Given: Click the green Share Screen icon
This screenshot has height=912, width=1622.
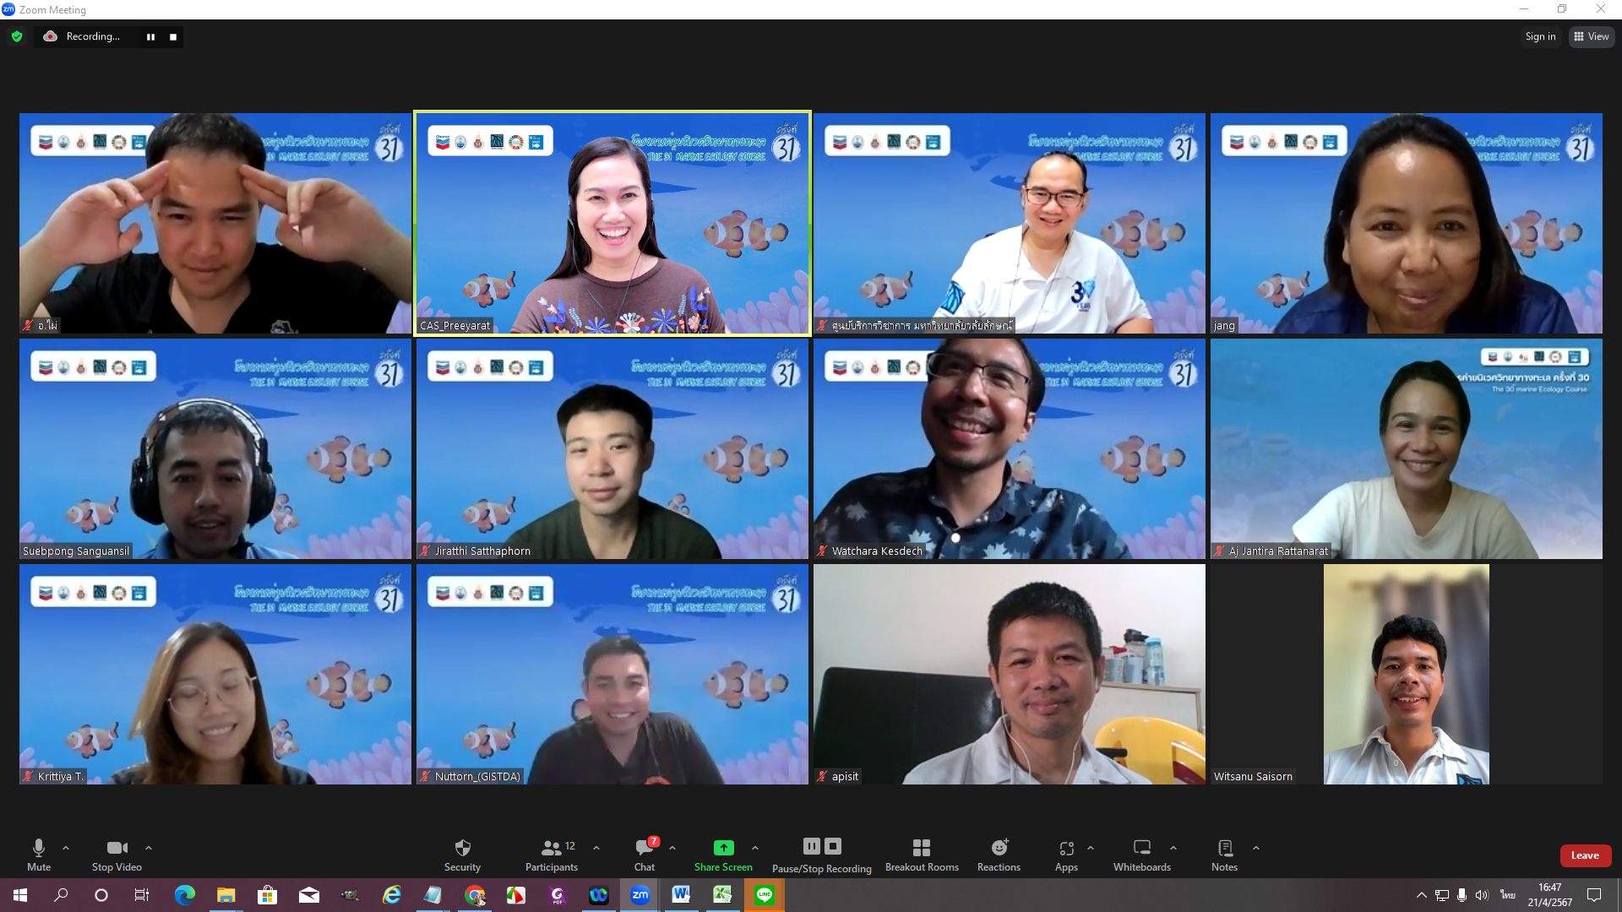Looking at the screenshot, I should [723, 848].
